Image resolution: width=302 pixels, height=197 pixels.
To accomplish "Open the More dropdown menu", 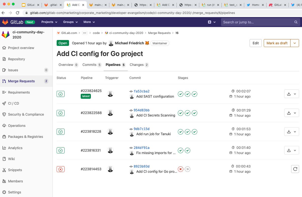I will [89, 22].
